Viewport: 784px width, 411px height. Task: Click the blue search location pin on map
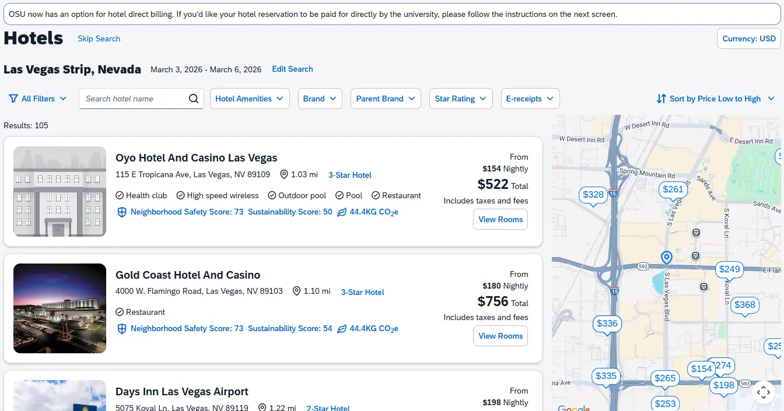point(666,257)
